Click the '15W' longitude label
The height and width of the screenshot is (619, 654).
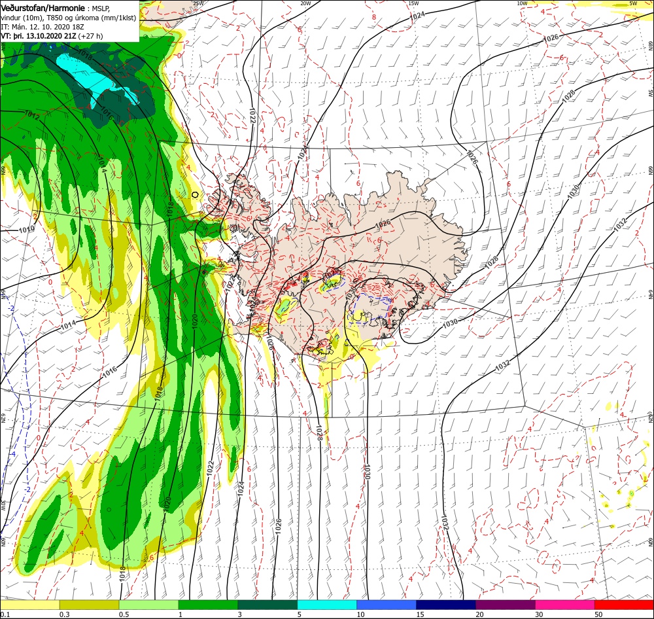point(413,3)
